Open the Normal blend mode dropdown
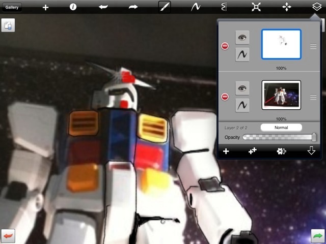 [x=281, y=128]
